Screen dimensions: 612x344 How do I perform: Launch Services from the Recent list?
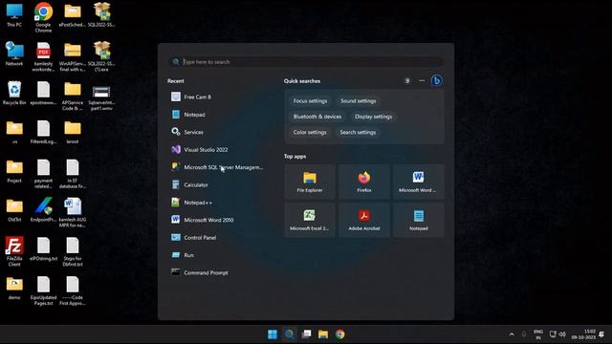217,132
